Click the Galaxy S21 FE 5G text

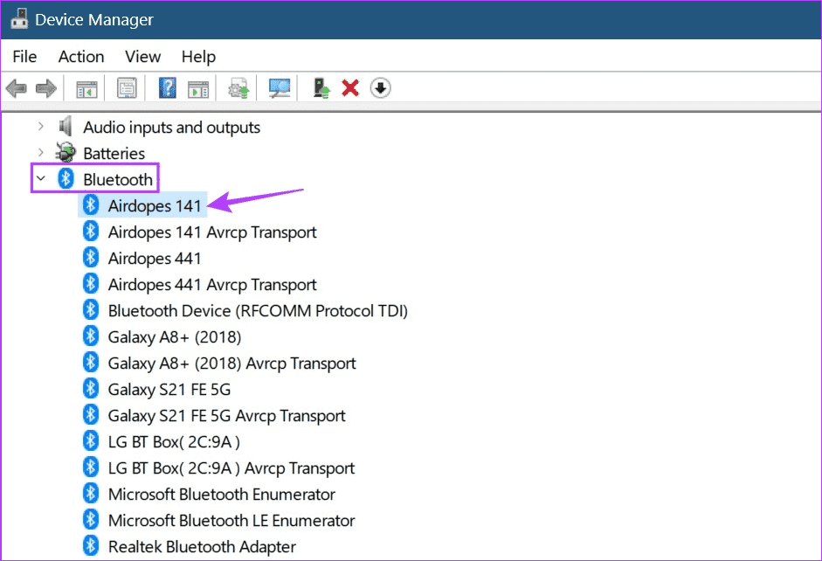coord(169,390)
